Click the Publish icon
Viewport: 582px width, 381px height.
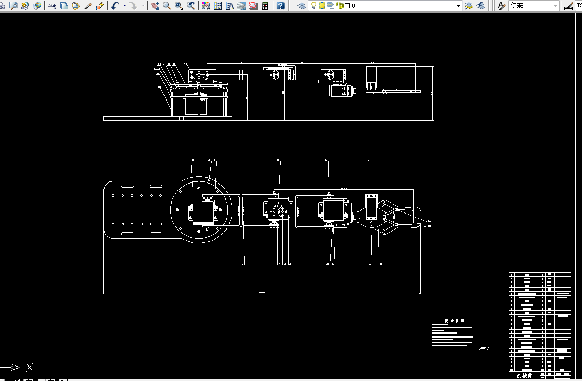(25, 6)
